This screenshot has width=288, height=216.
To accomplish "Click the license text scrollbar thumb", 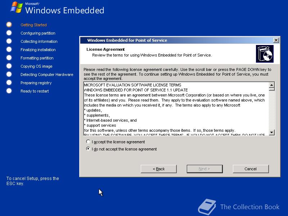I will click(x=272, y=89).
